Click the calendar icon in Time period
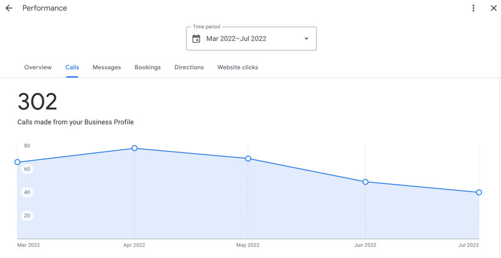 coord(196,39)
